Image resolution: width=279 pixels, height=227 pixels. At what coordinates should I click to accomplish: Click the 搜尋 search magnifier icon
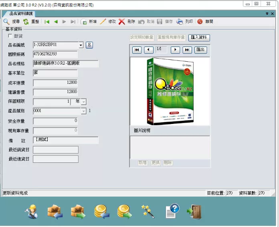(x=7, y=22)
